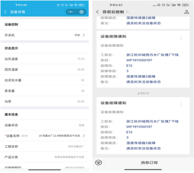Expand the 开关机 row chevron
Viewport: 194px width, 173px height.
point(84,35)
